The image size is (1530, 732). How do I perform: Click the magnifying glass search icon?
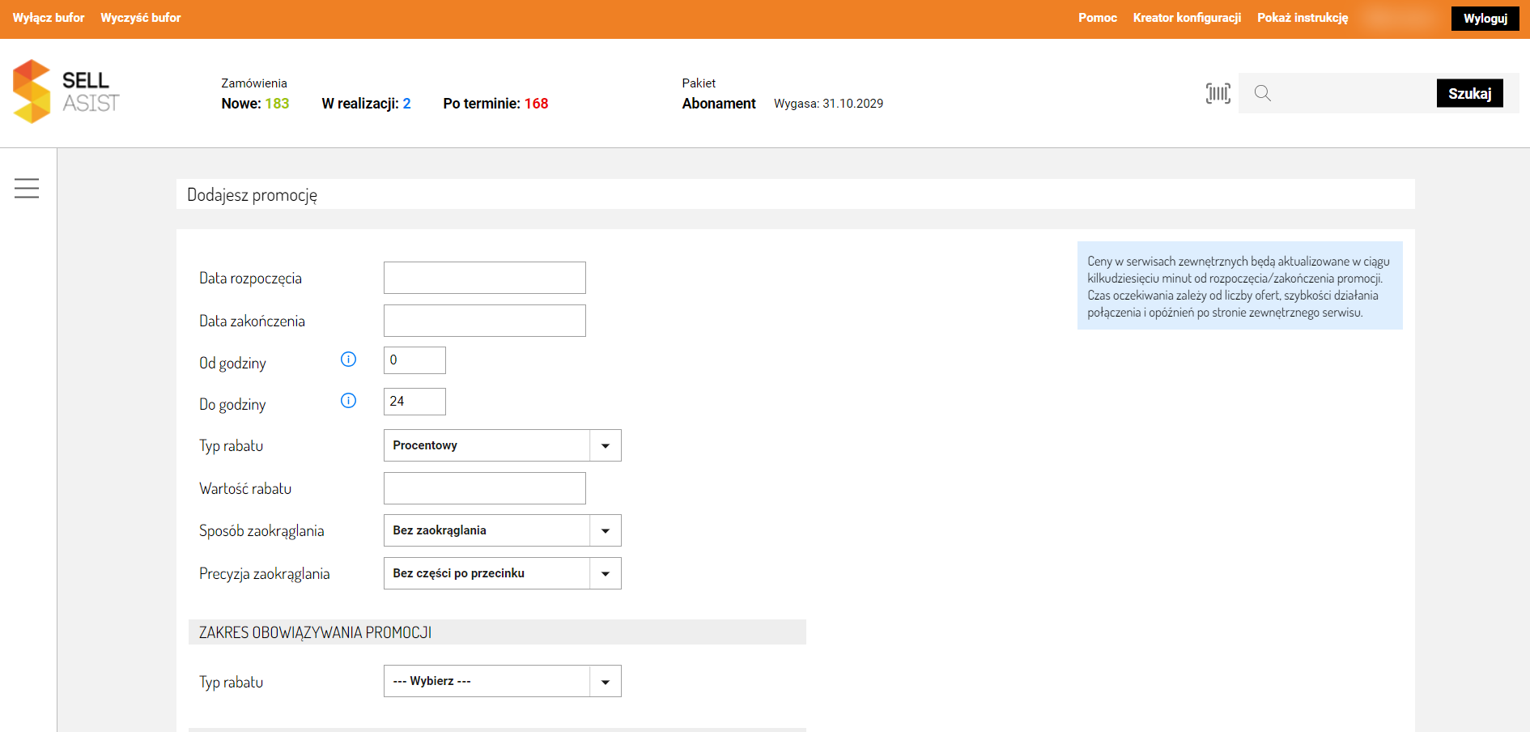click(1262, 93)
